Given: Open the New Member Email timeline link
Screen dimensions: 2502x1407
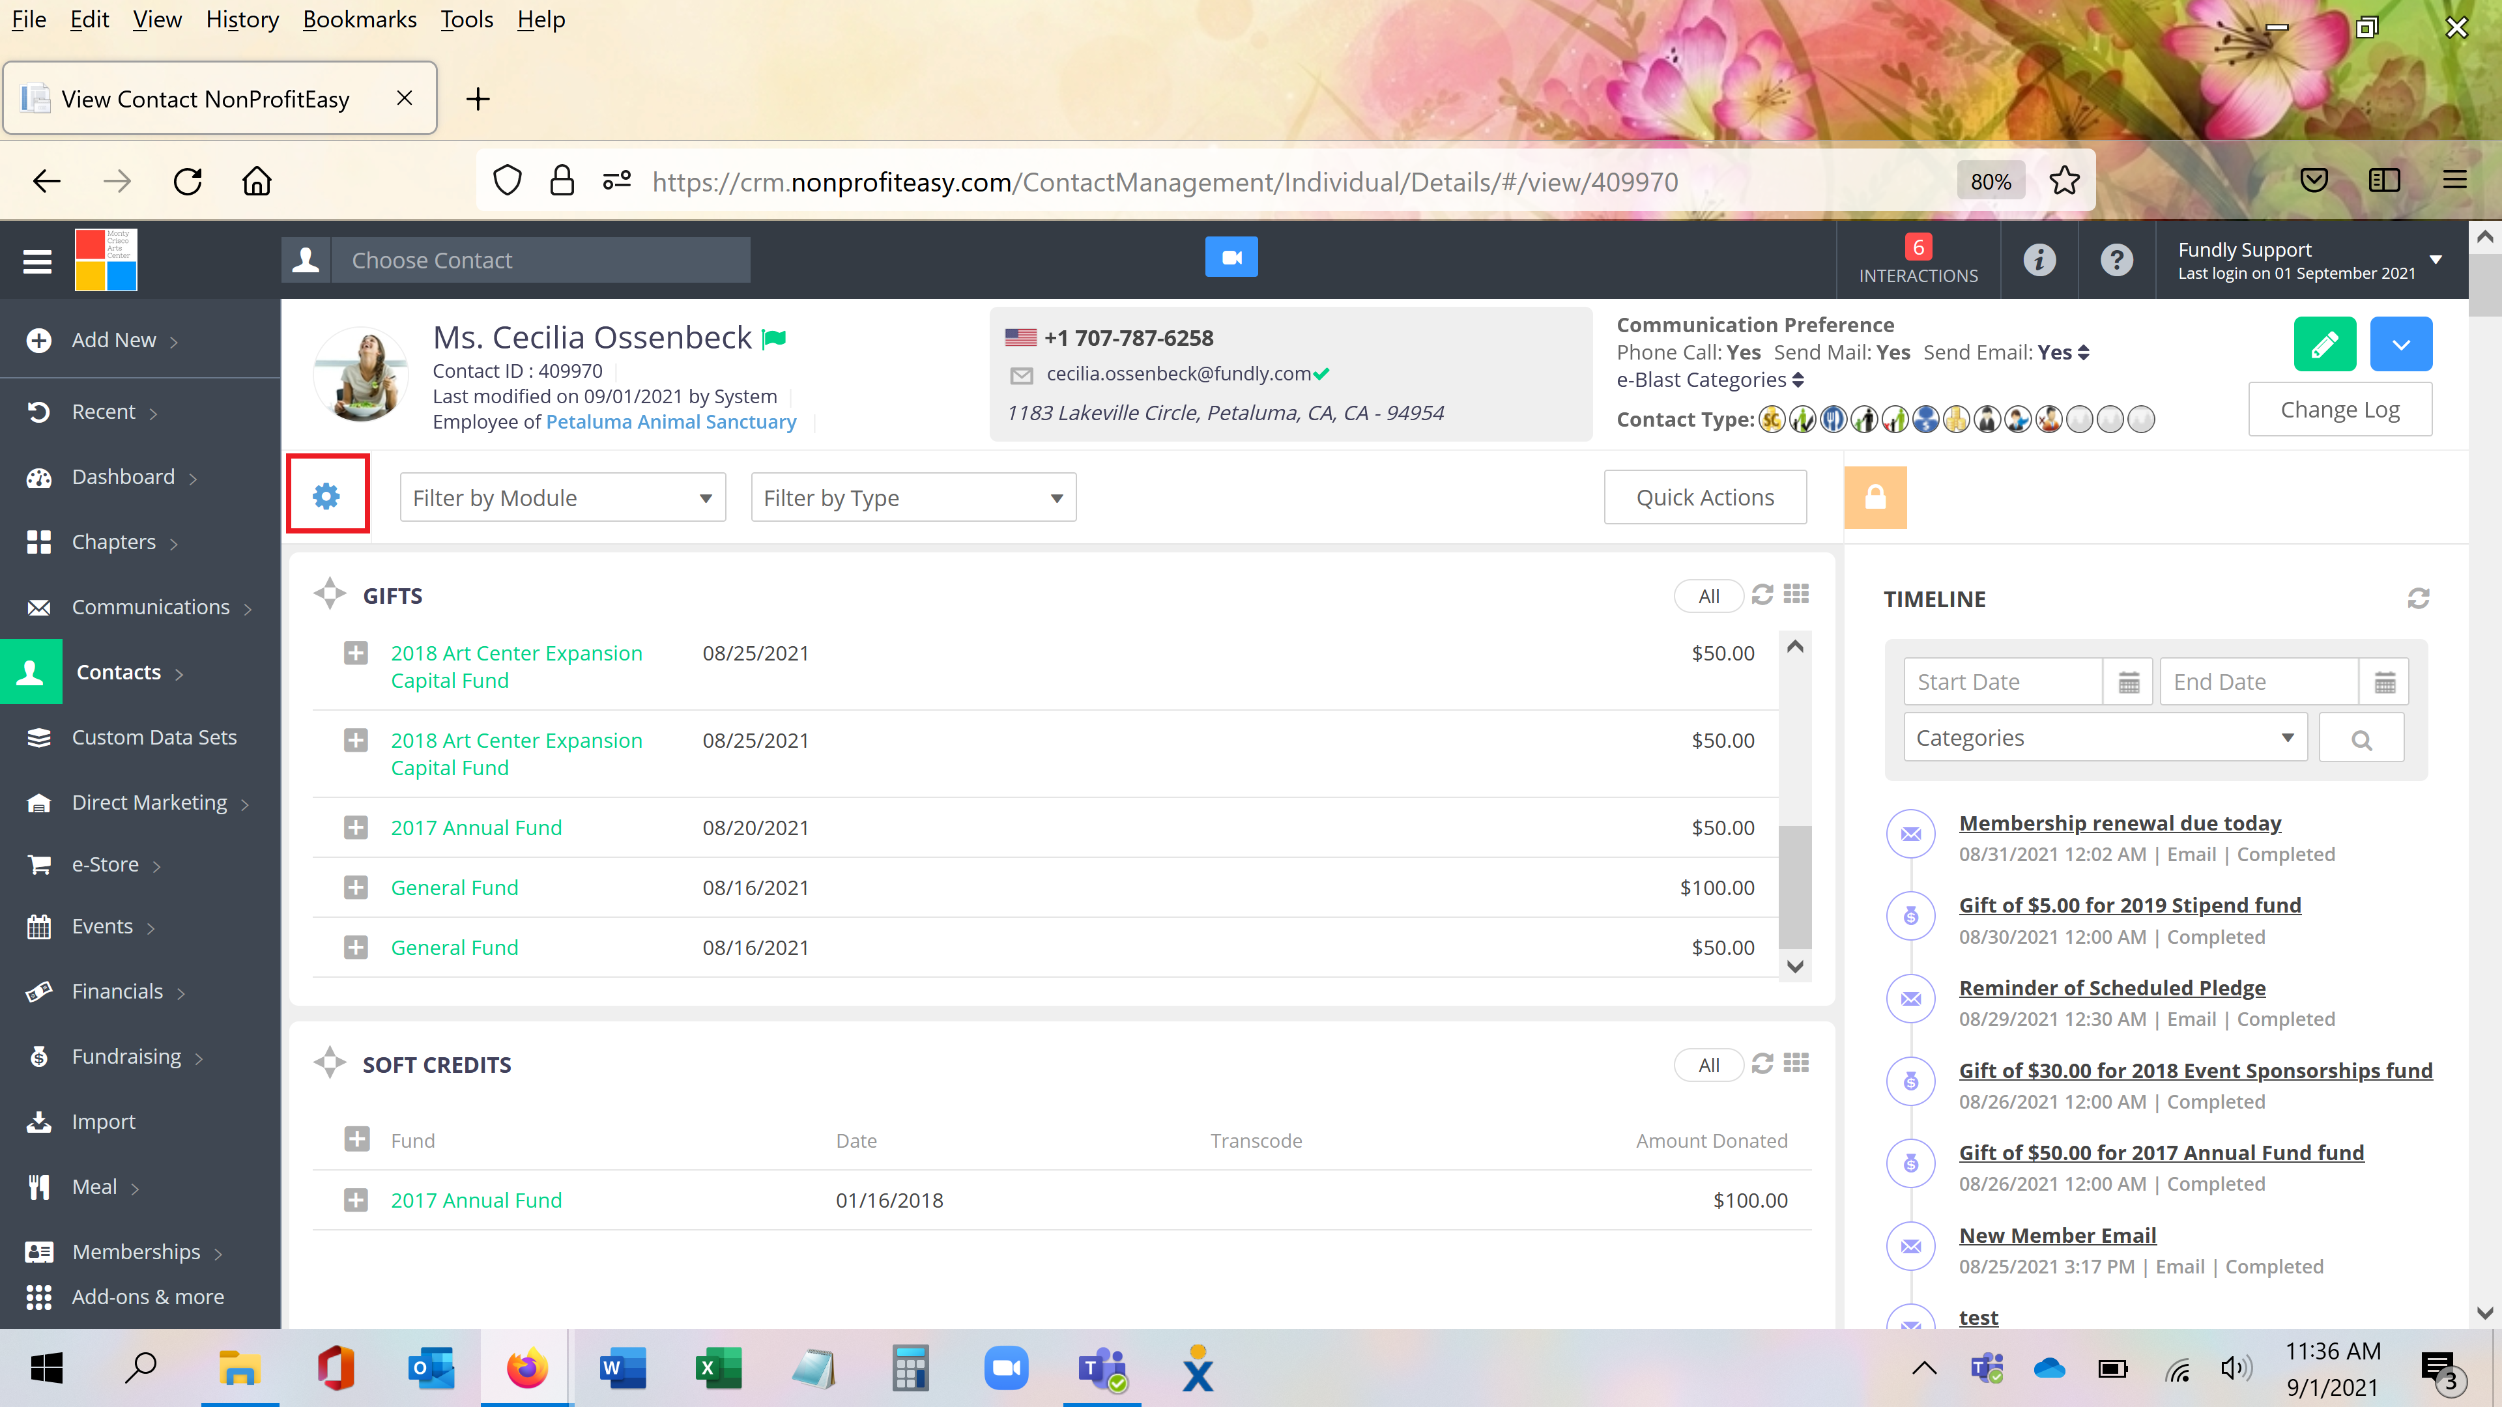Looking at the screenshot, I should (x=2057, y=1235).
